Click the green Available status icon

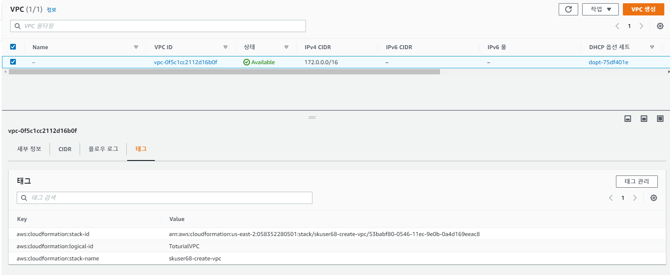coord(246,62)
